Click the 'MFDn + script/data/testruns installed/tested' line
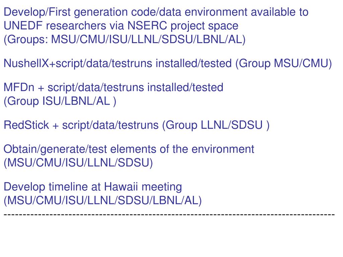This screenshot has width=343, height=257. (113, 87)
